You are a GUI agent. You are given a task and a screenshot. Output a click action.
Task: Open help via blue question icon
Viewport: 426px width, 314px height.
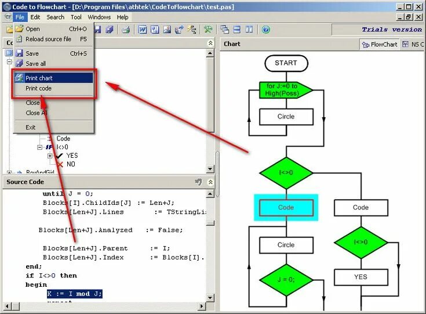[265, 30]
